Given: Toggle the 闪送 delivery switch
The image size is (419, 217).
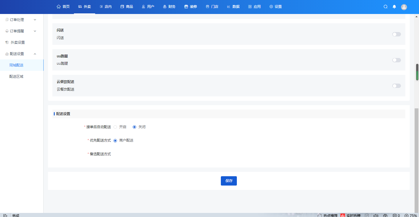Looking at the screenshot, I should pos(396,34).
